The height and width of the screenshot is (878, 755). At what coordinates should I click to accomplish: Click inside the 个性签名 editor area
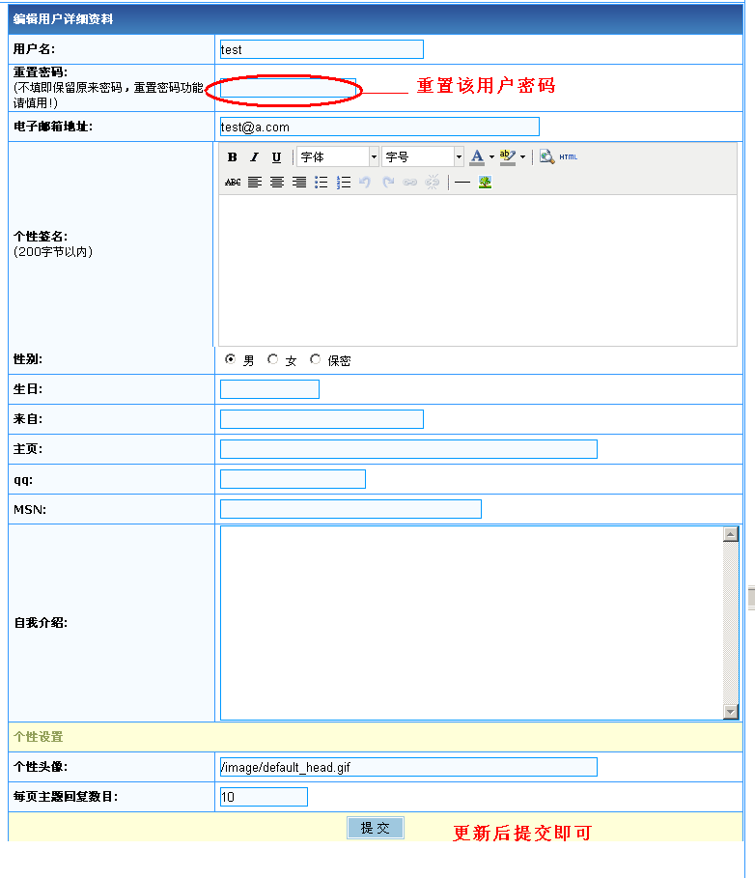[x=478, y=269]
